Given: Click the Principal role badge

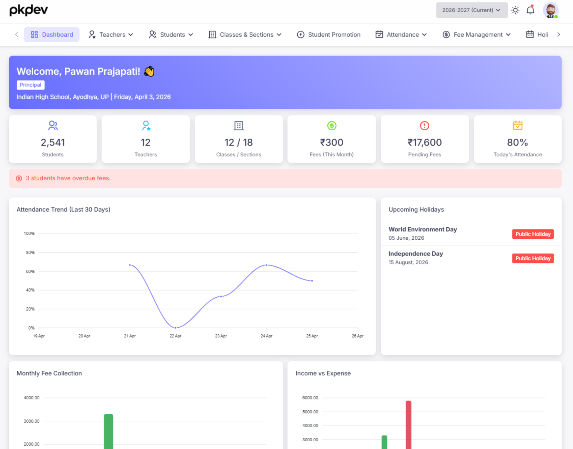Looking at the screenshot, I should coord(30,85).
